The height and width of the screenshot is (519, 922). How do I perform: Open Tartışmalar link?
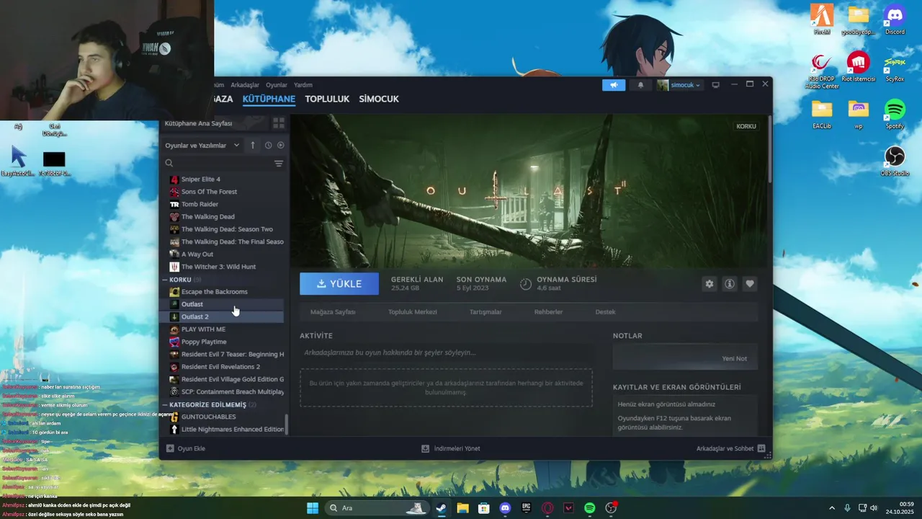click(x=485, y=312)
